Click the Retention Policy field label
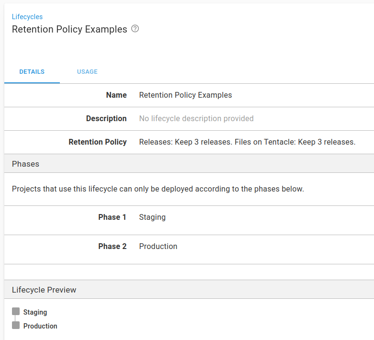 point(98,142)
